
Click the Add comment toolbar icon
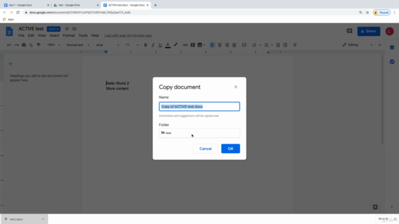click(x=193, y=45)
